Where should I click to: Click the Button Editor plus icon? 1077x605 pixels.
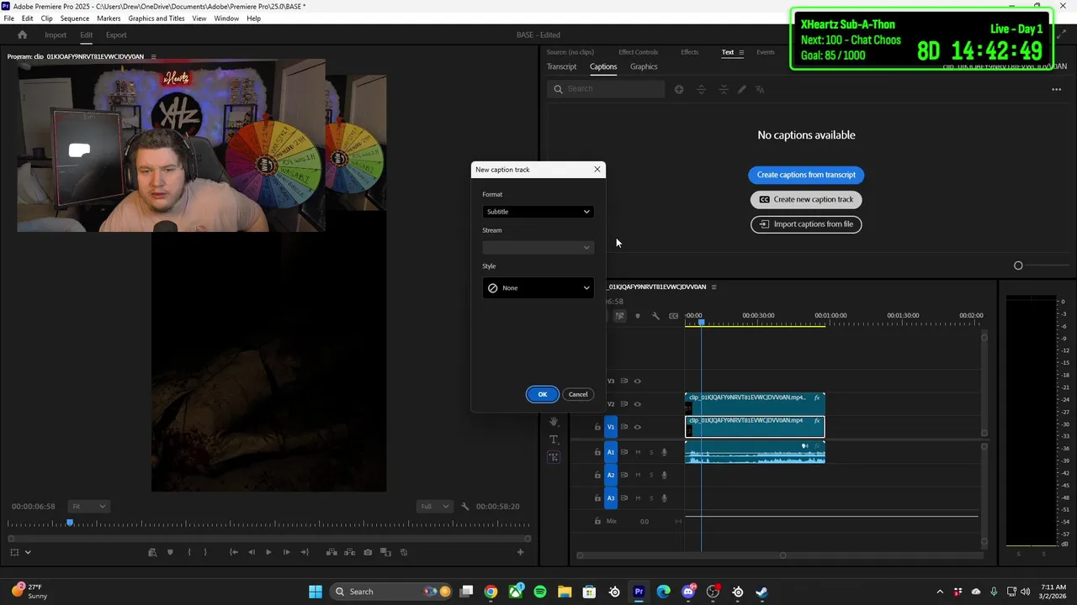click(x=520, y=552)
